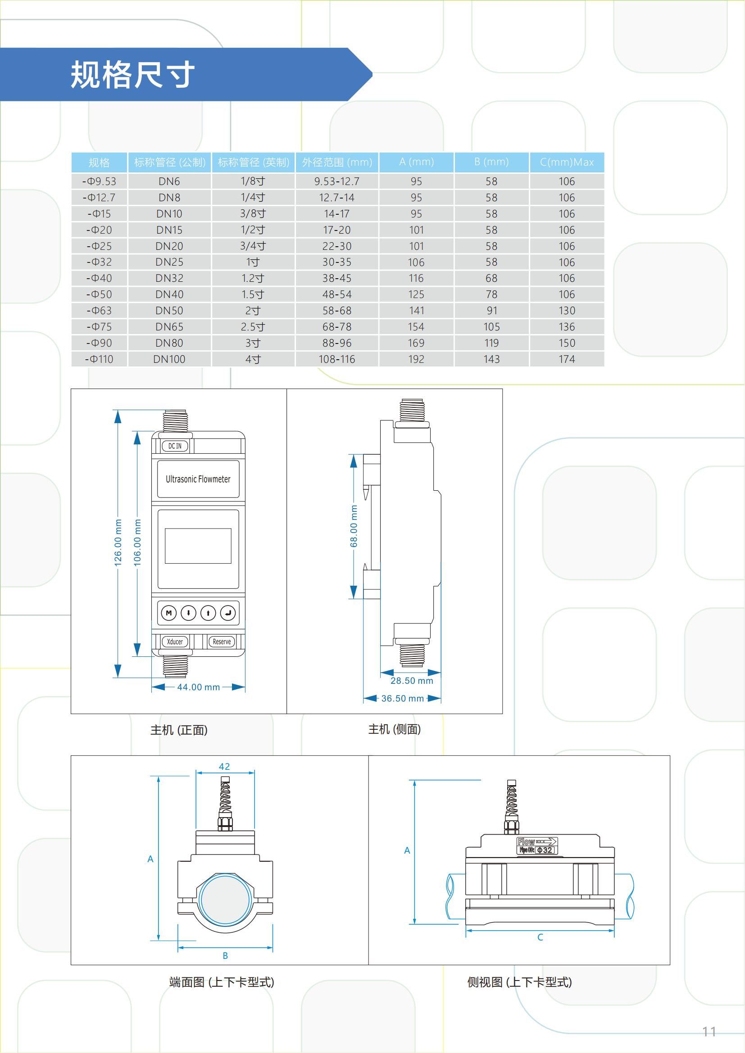Click the blank display screen on the flowmeter
Screen dimensions: 745x1053
point(198,546)
